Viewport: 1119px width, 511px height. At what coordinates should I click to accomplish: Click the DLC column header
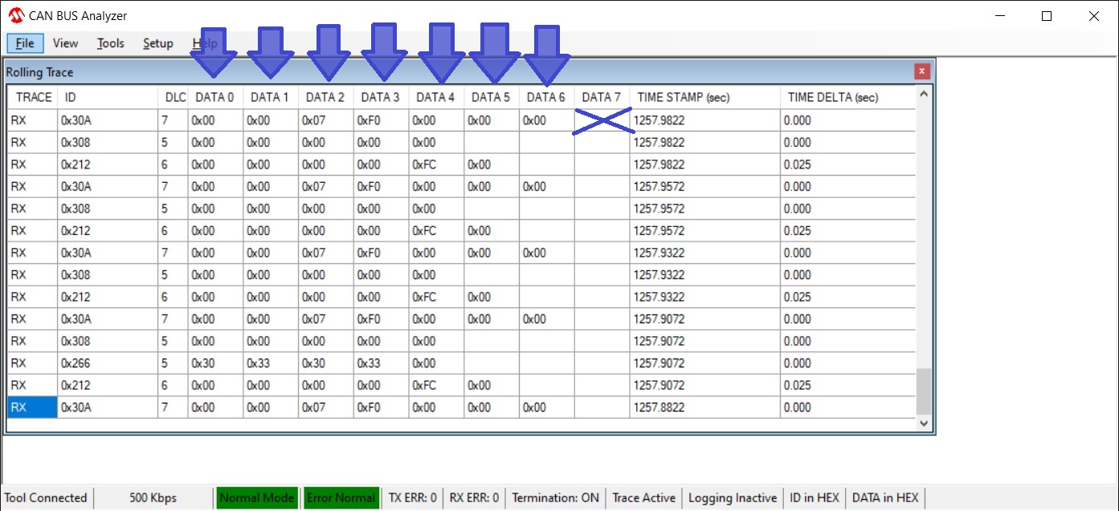tap(175, 98)
